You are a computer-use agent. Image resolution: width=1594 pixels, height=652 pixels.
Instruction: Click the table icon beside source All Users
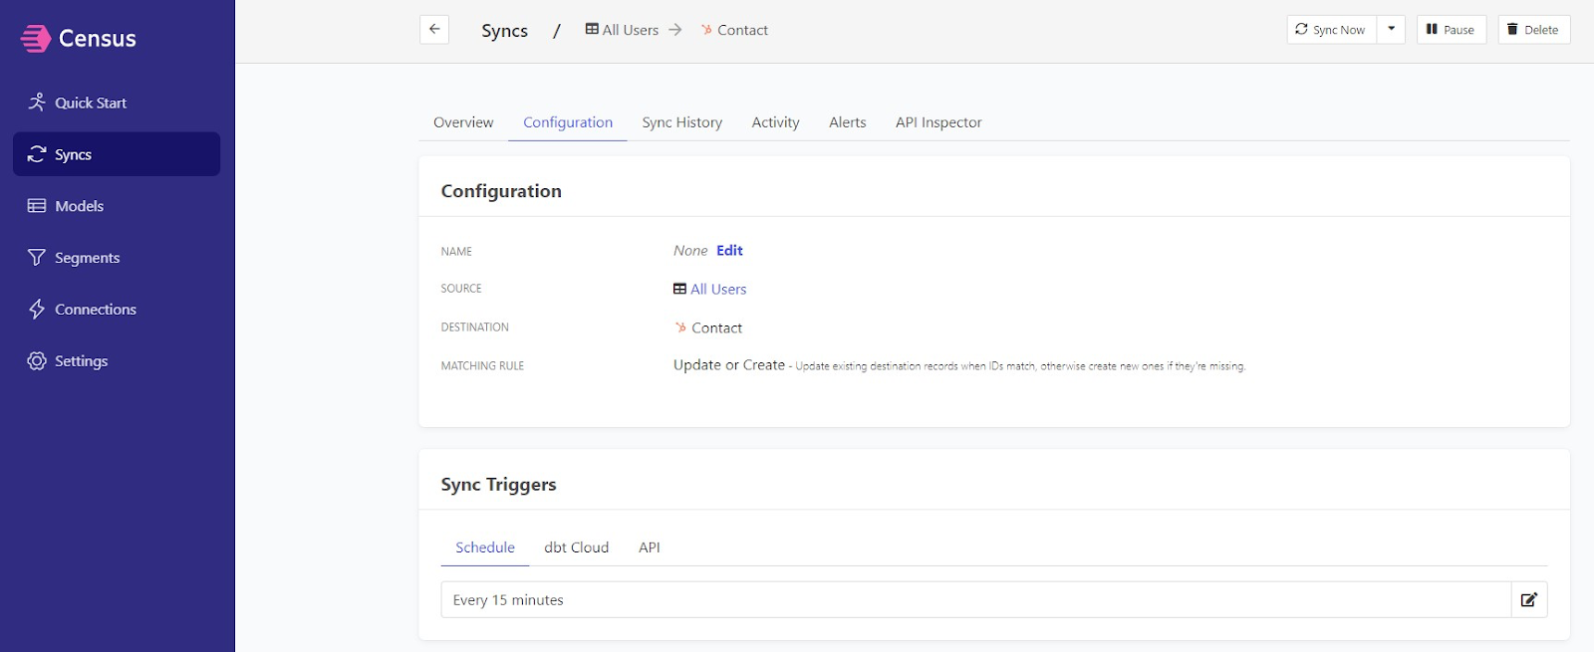point(679,289)
